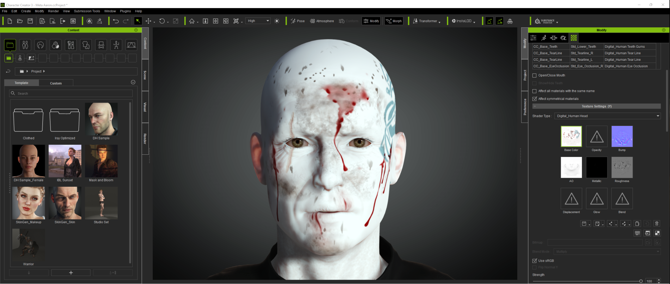Expand the Project path arrow in Content
The height and width of the screenshot is (284, 670).
point(44,71)
